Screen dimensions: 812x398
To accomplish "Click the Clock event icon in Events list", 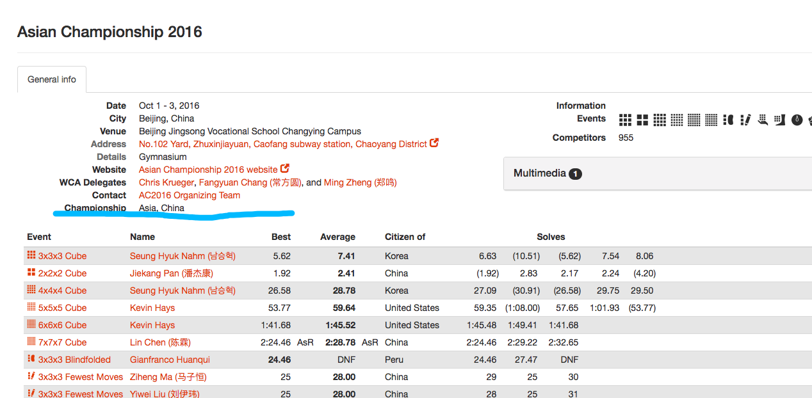I will [797, 120].
